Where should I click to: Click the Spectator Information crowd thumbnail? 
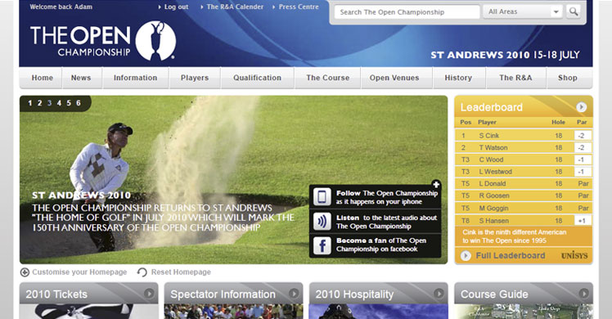(233, 312)
